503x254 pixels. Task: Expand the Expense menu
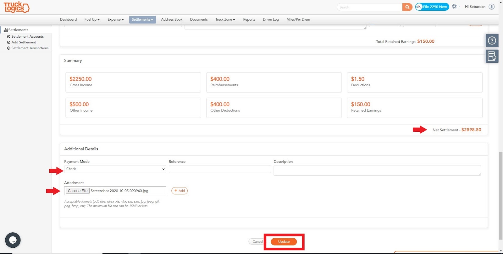(x=116, y=19)
